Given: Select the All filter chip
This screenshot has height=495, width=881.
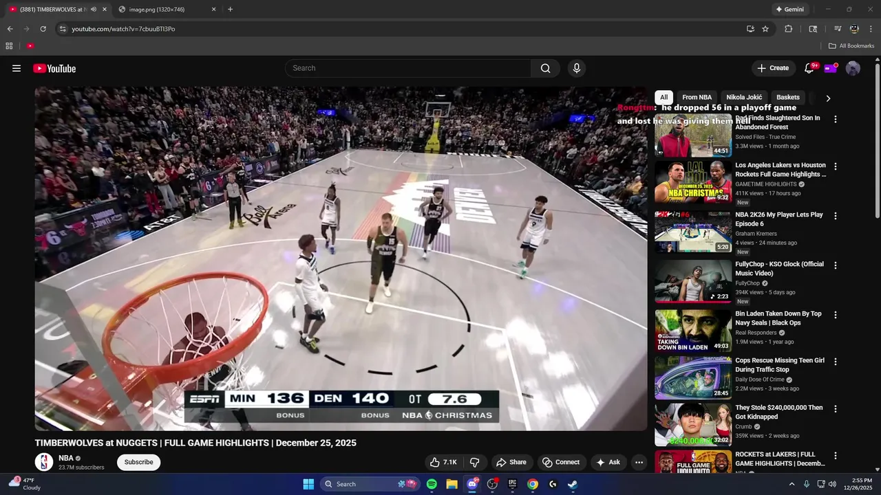Looking at the screenshot, I should [664, 98].
